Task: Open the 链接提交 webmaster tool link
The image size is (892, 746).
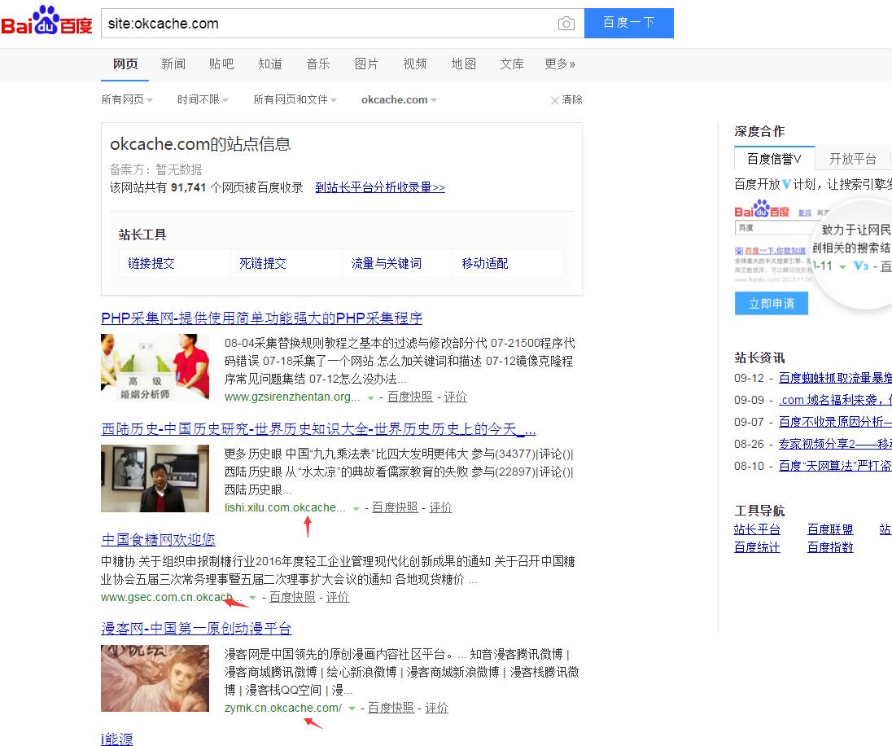Action: coord(151,263)
